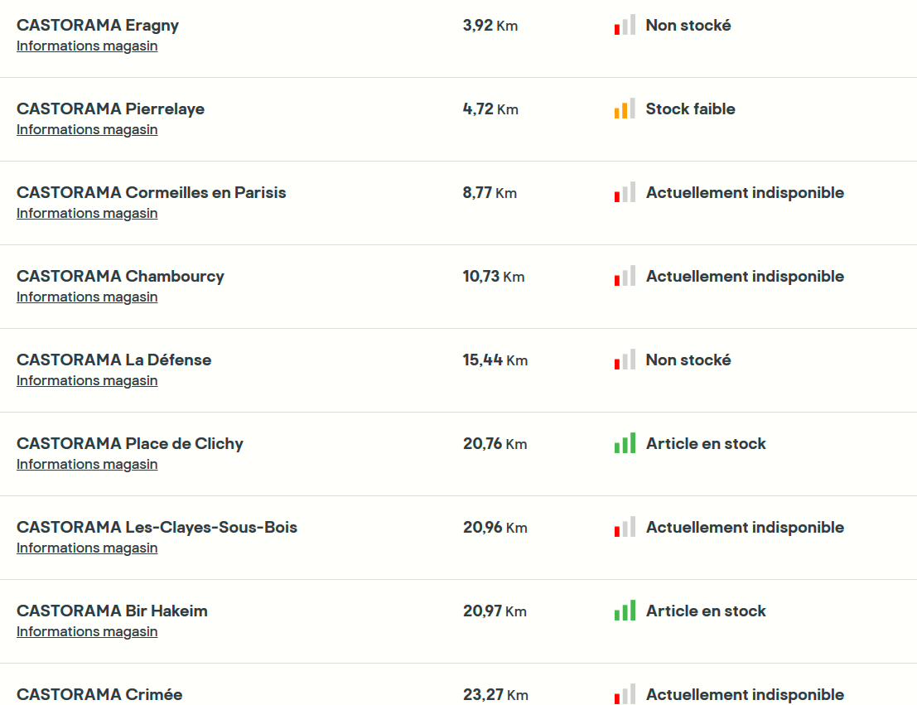View store info for Les-Clayes-Sous-Bois
The image size is (917, 705).
pos(87,548)
